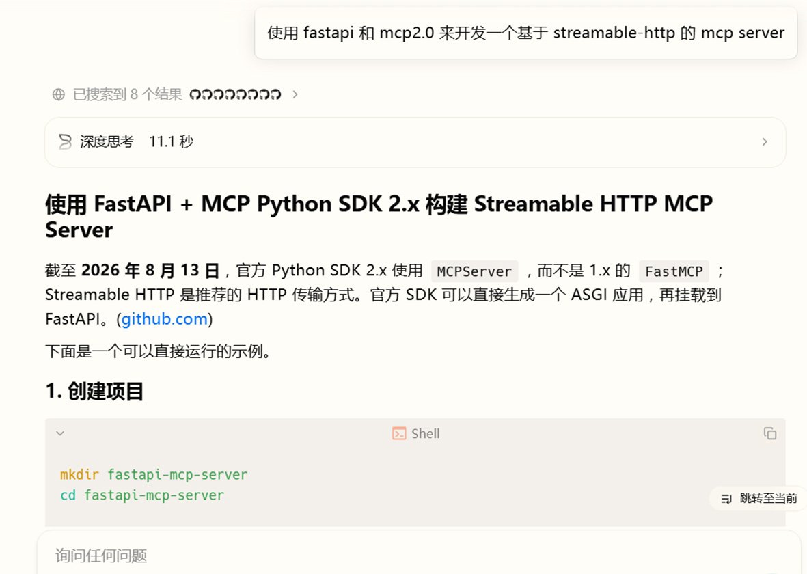Click the cd fastapi-mcp-server line
The image size is (807, 574).
coord(142,495)
